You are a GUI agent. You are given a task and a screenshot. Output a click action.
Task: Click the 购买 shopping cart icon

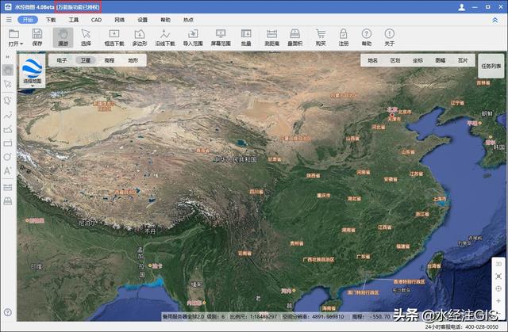tap(321, 37)
